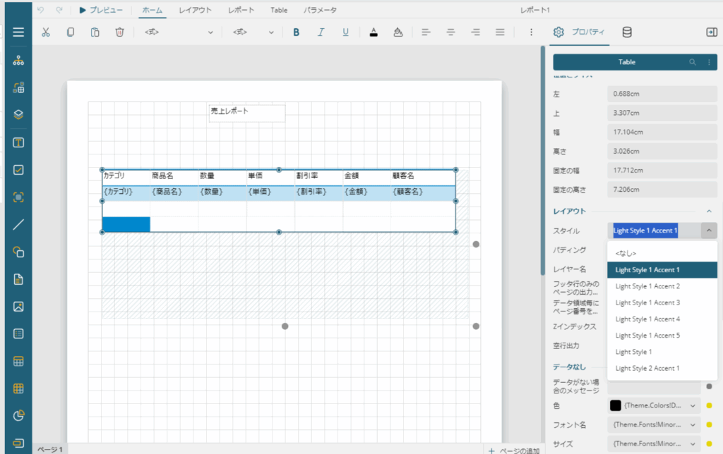The image size is (723, 454).
Task: Choose Light Style 1 Accent 3 option
Action: 647,302
